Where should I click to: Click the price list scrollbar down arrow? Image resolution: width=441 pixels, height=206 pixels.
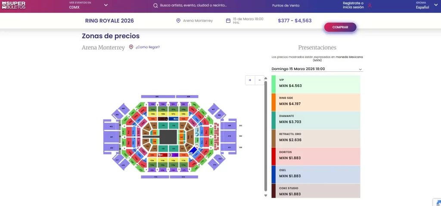266,196
